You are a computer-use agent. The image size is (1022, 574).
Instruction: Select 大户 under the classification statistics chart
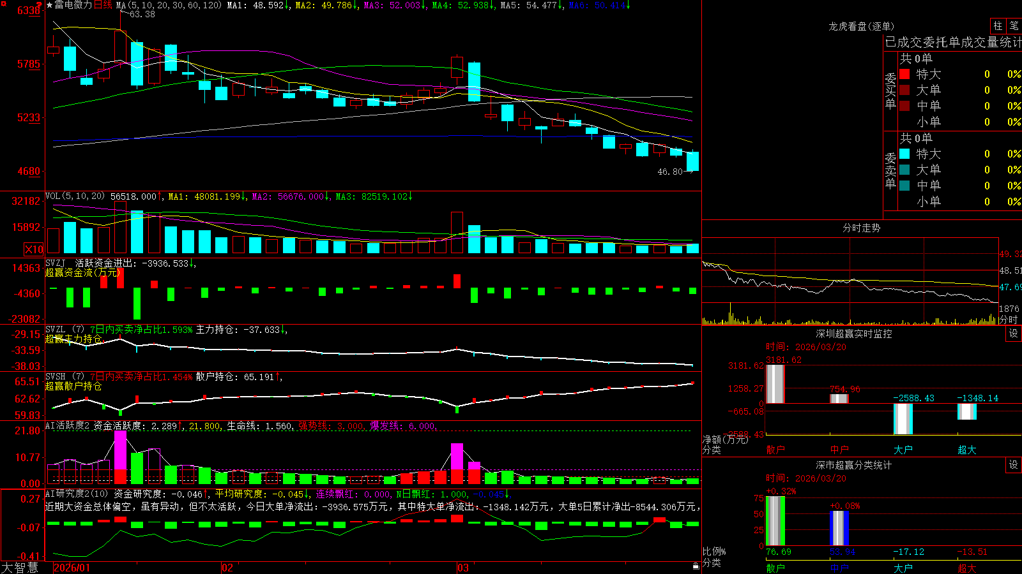[x=903, y=568]
